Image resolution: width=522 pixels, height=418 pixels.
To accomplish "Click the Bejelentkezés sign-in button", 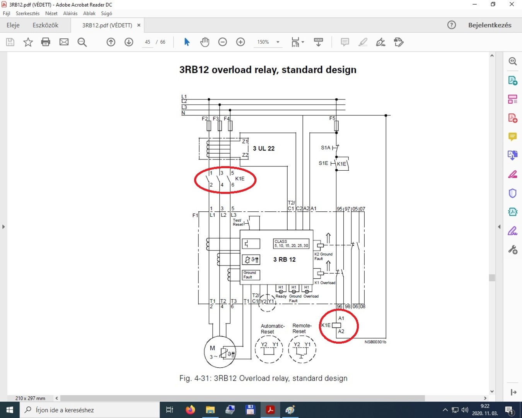I will tap(490, 25).
